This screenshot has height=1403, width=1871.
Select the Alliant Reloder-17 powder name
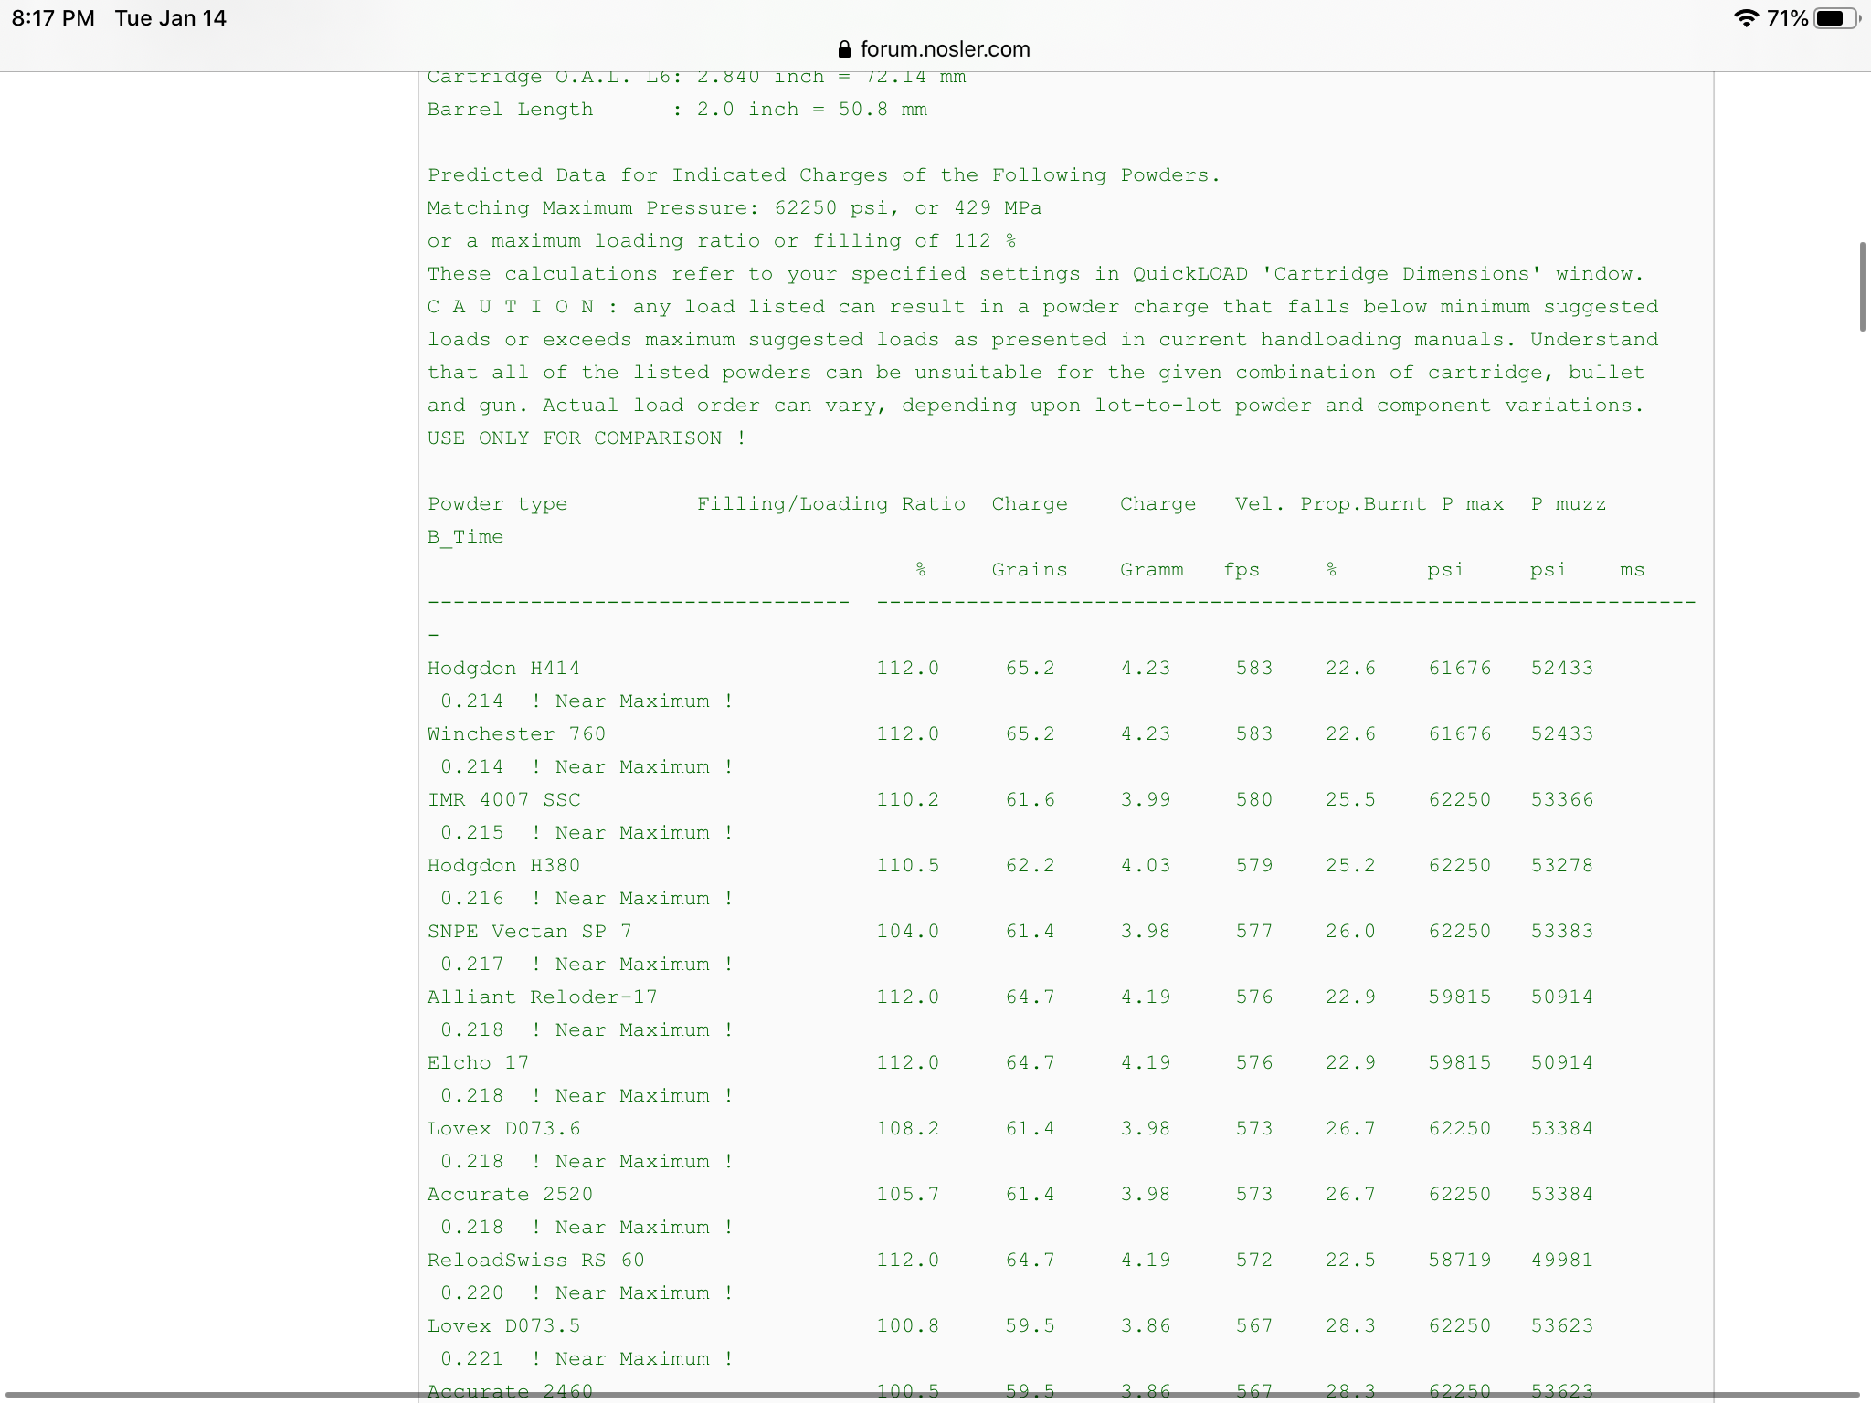tap(542, 997)
